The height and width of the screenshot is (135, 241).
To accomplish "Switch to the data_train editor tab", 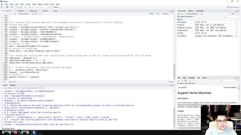I will (x=34, y=11).
